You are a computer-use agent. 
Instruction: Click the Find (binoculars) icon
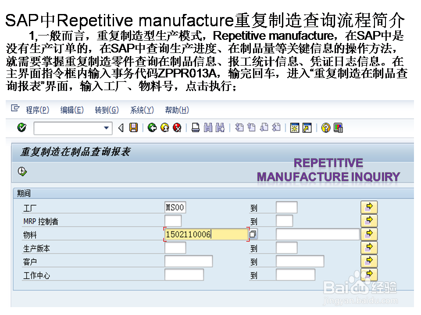pyautogui.click(x=208, y=127)
